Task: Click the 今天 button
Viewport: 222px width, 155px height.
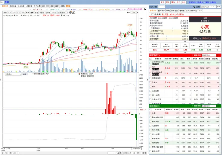Action: point(219,7)
